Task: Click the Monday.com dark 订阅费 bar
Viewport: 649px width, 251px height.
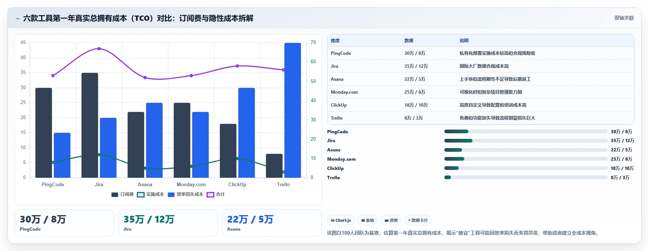Action: 182,140
